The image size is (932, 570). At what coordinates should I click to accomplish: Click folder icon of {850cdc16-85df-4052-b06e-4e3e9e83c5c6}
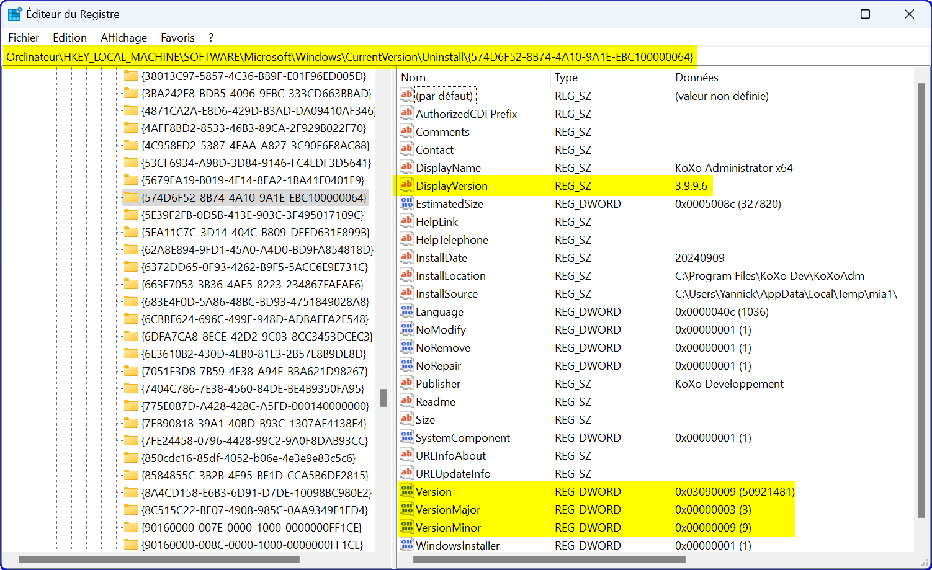point(130,458)
